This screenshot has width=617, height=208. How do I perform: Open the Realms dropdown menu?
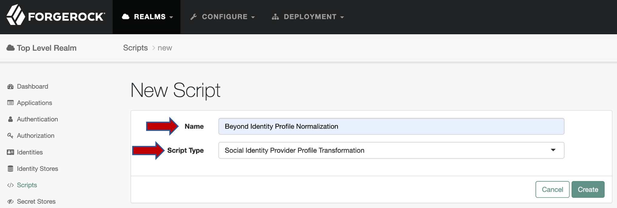[x=147, y=17]
